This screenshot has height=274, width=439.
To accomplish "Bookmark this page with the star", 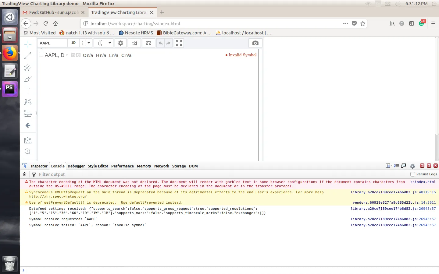I will point(363,23).
